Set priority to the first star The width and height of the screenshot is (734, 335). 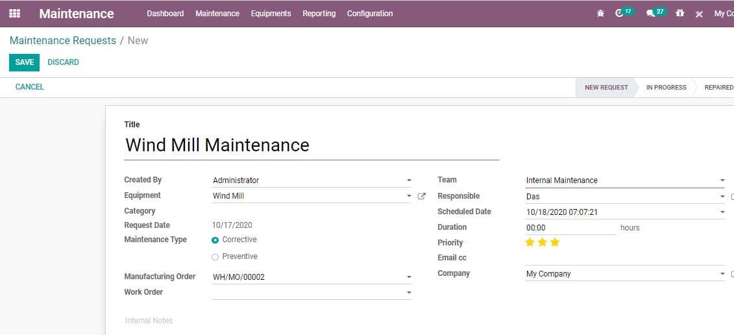click(x=530, y=242)
